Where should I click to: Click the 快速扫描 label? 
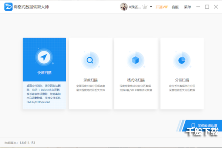(44, 73)
